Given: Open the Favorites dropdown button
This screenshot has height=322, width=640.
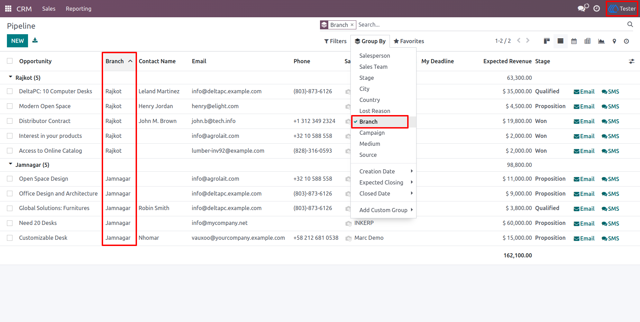Looking at the screenshot, I should [409, 41].
